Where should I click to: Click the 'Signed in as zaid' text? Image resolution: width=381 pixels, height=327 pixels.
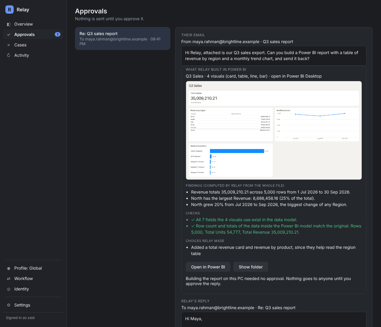[x=20, y=318]
